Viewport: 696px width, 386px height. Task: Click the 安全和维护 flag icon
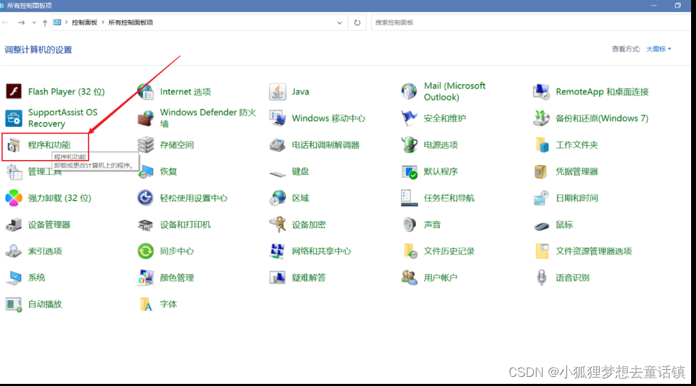tap(409, 118)
